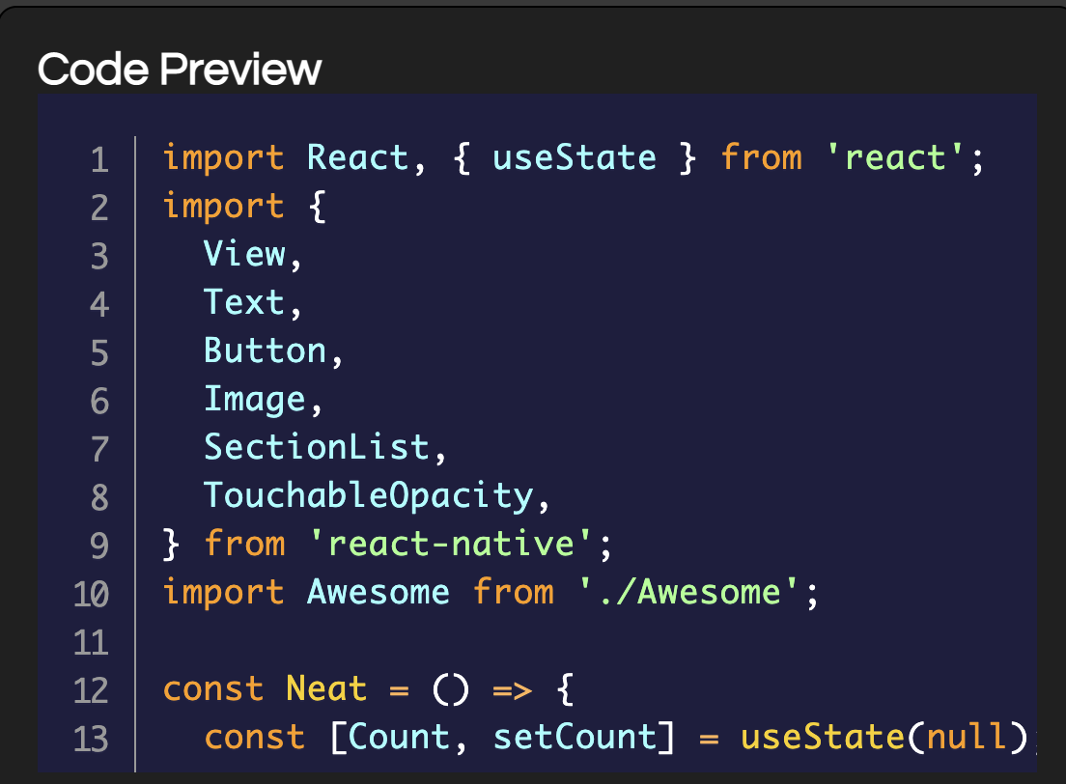
Task: Click line number 10 in gutter
Action: [91, 595]
